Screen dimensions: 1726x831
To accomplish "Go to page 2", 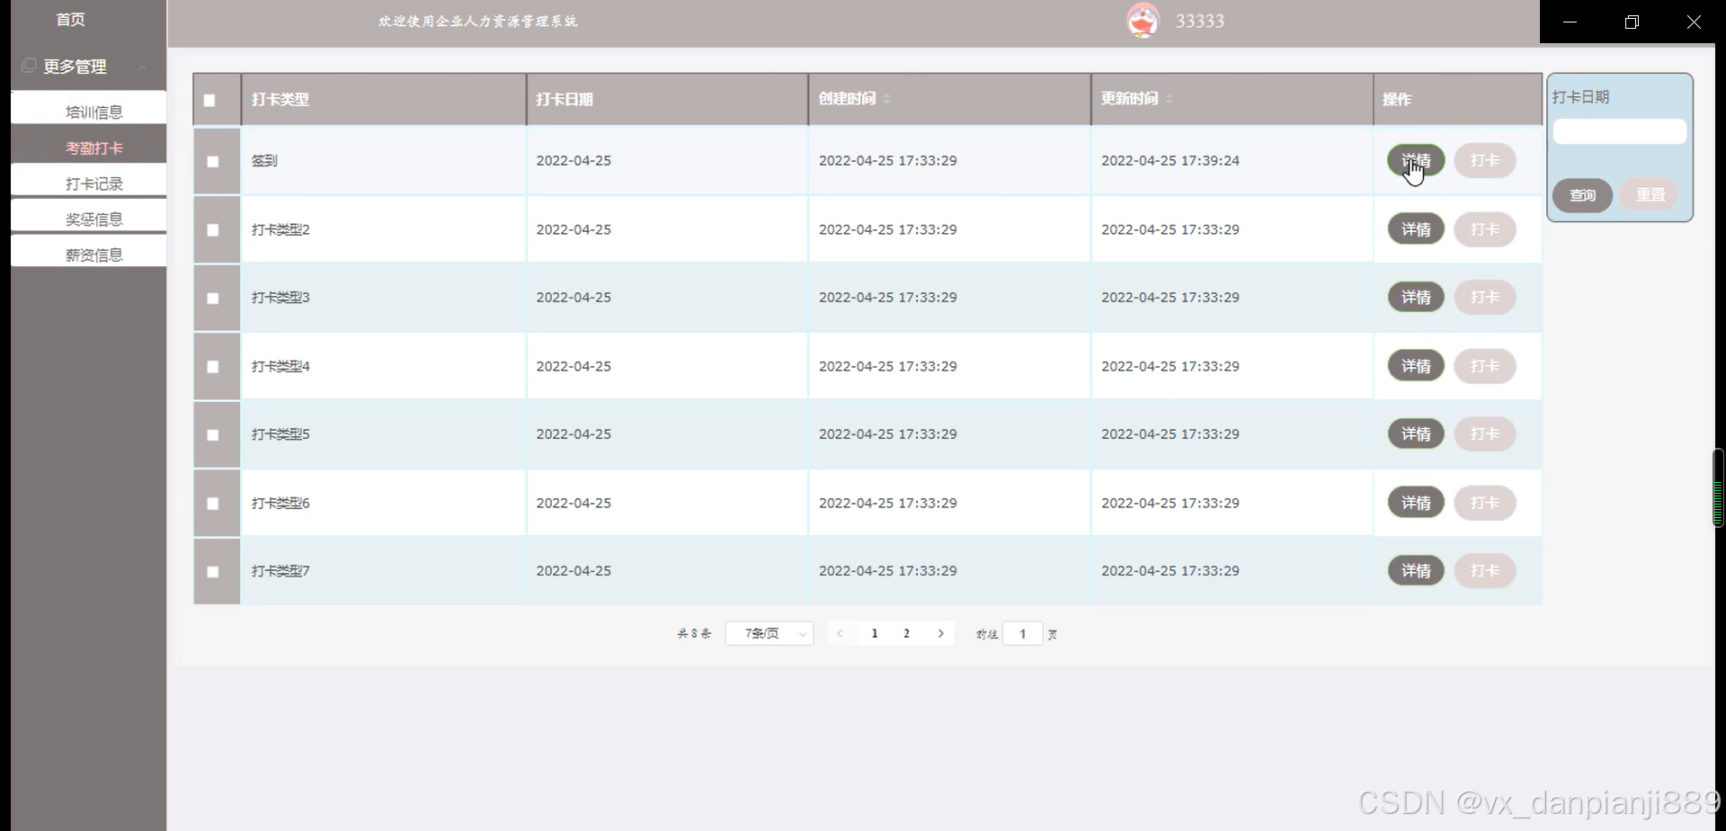I will 906,634.
